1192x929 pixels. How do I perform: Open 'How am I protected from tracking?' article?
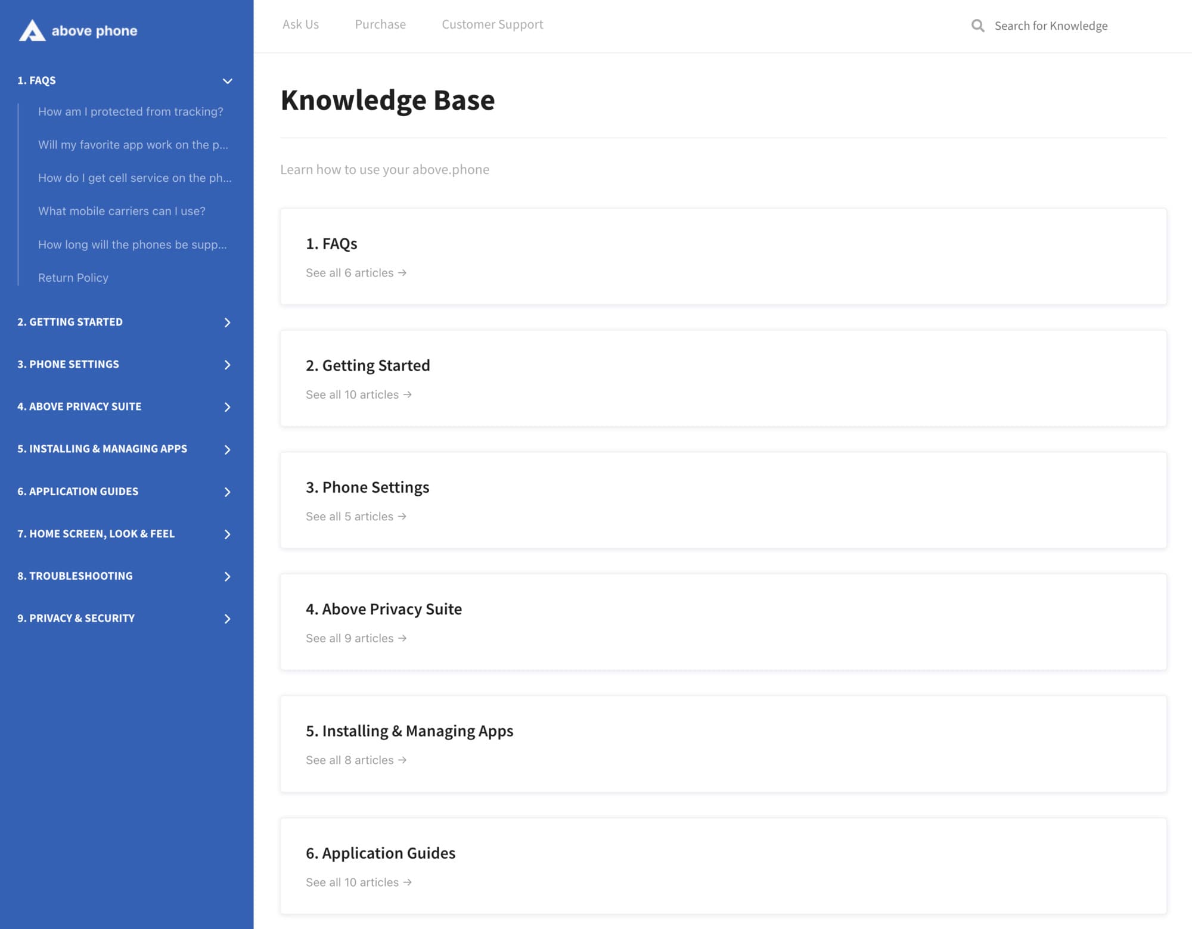tap(131, 111)
